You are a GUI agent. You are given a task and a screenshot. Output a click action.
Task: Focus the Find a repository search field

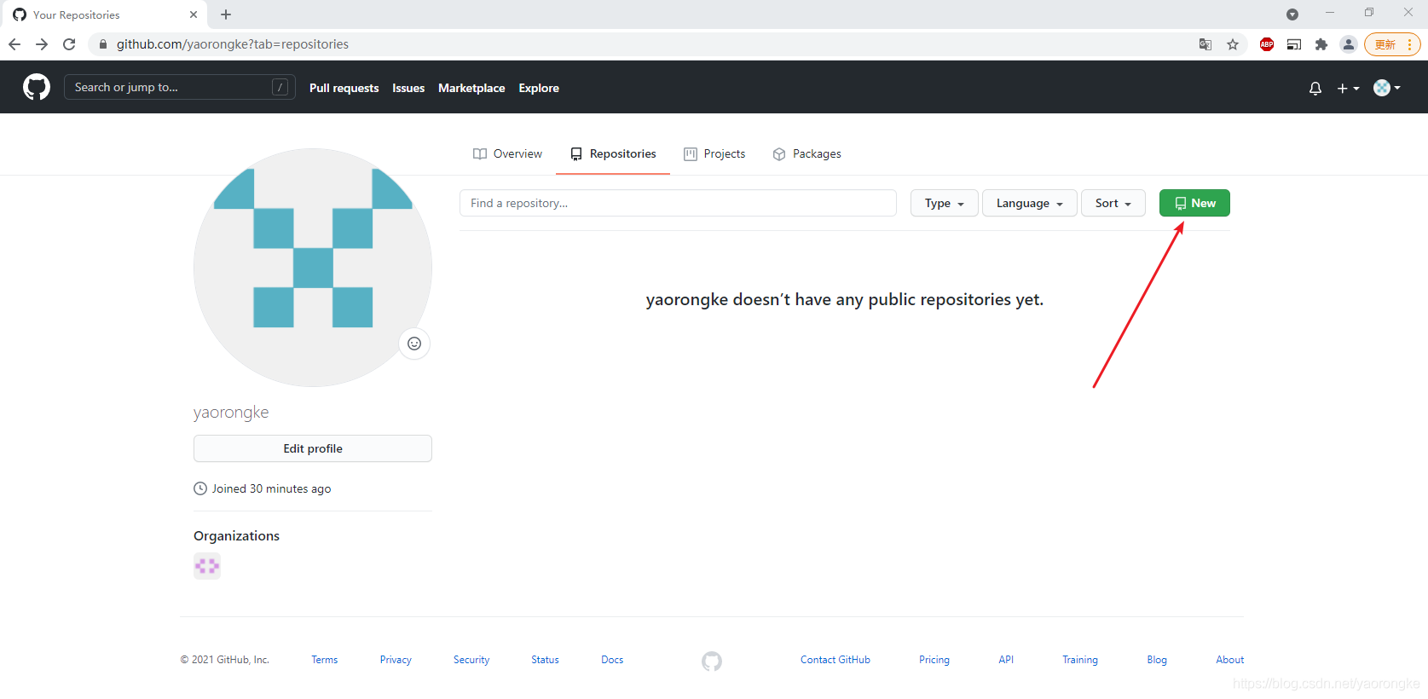[678, 203]
